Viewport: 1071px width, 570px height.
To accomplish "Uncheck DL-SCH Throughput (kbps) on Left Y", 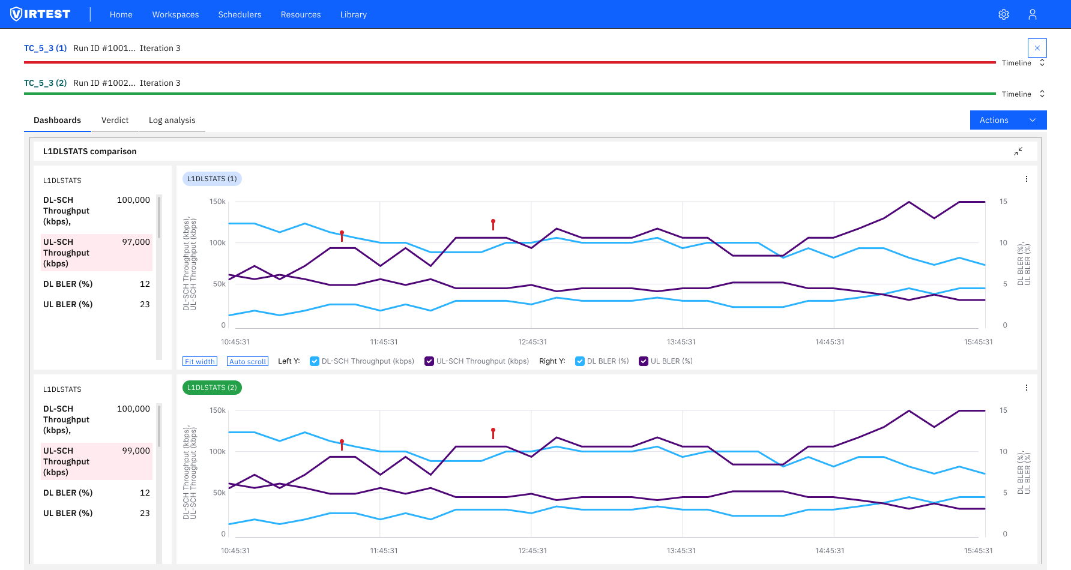I will (x=315, y=361).
